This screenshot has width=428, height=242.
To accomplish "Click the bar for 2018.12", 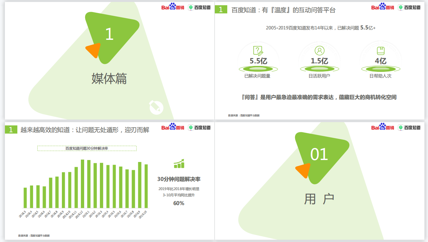I will (x=83, y=184).
